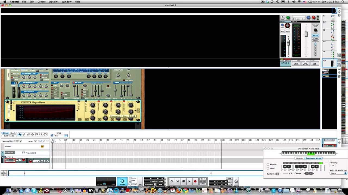Toggle the metronome Click button
This screenshot has width=348, height=195.
point(130,178)
